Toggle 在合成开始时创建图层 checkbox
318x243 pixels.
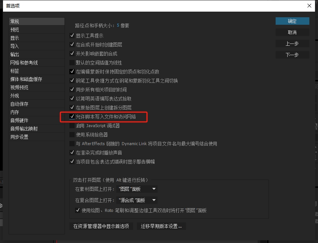(x=72, y=44)
